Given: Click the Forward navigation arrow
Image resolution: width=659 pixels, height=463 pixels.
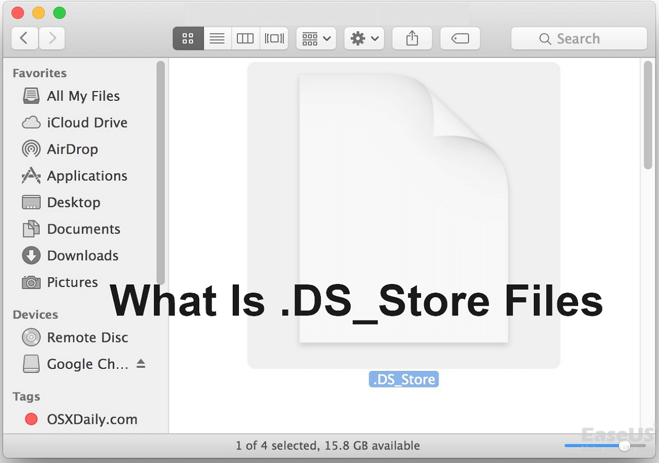Looking at the screenshot, I should [51, 39].
